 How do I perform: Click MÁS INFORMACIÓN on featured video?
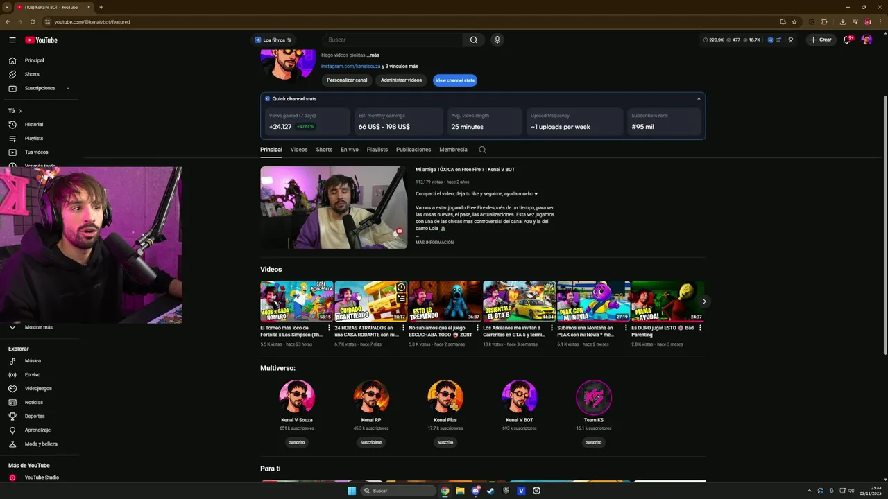[x=434, y=243]
